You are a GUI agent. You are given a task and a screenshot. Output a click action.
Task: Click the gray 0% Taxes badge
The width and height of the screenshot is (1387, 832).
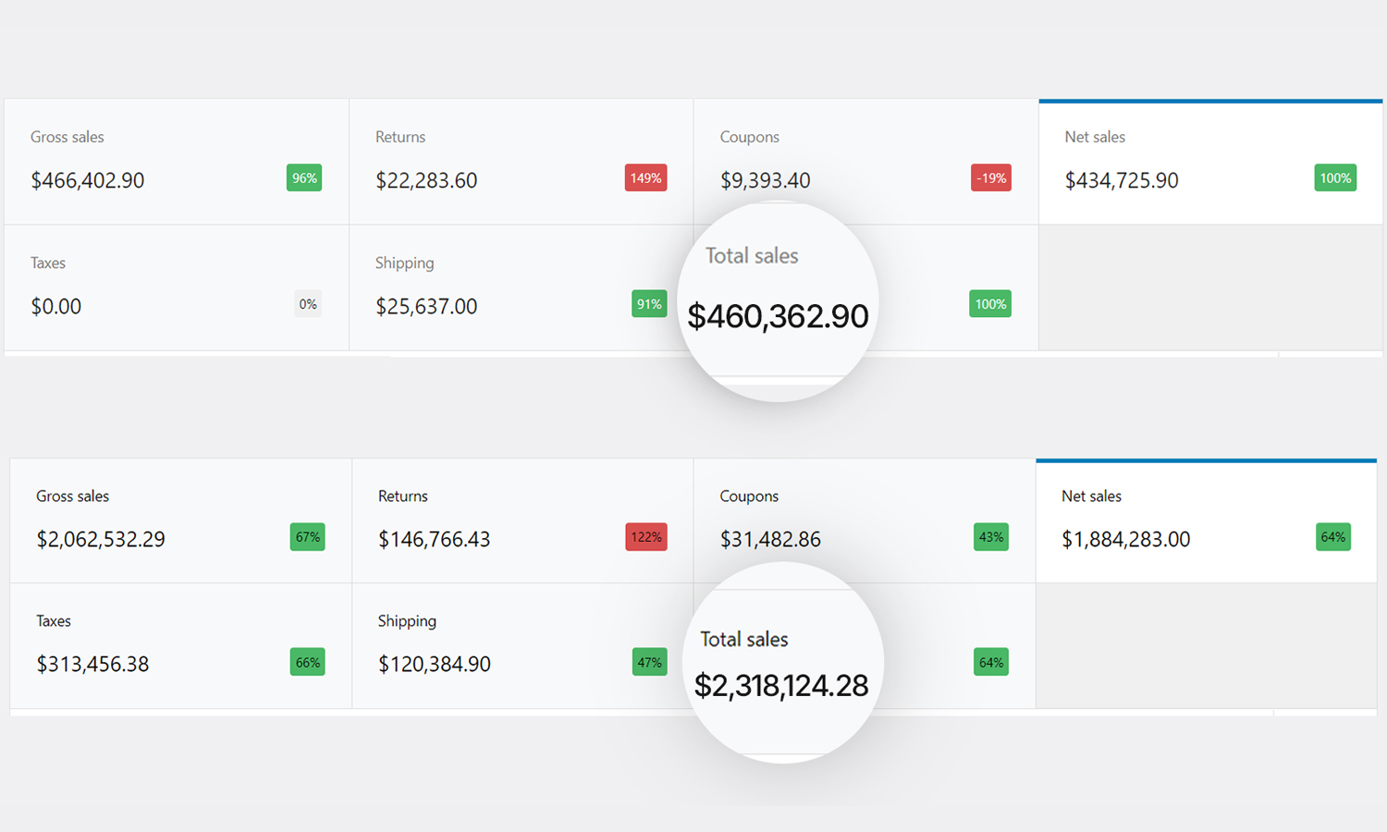point(308,304)
